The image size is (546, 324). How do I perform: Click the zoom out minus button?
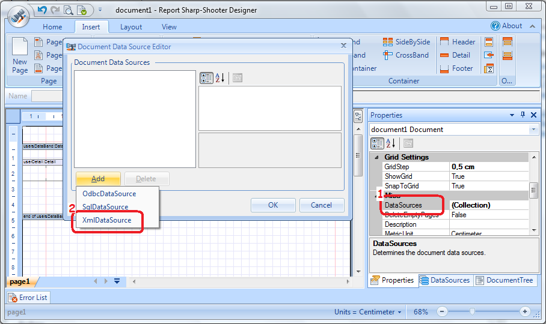442,311
